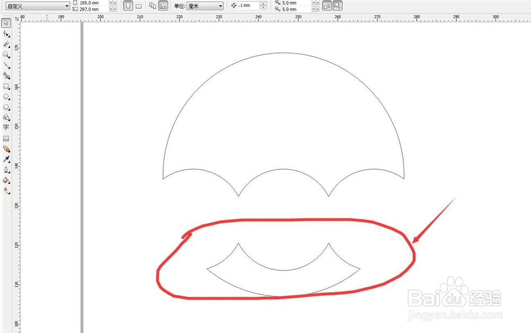Viewport: 531px width, 333px height.
Task: Click the duplicate Y 5.0 mm spinner down arrow
Action: (314, 9)
